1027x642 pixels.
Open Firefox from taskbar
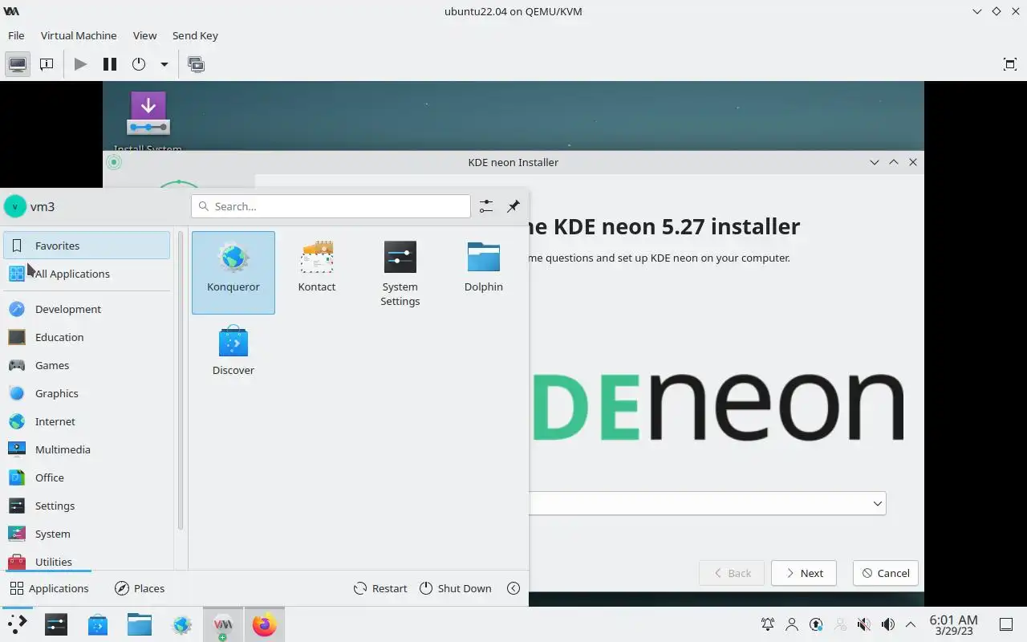[x=264, y=624]
